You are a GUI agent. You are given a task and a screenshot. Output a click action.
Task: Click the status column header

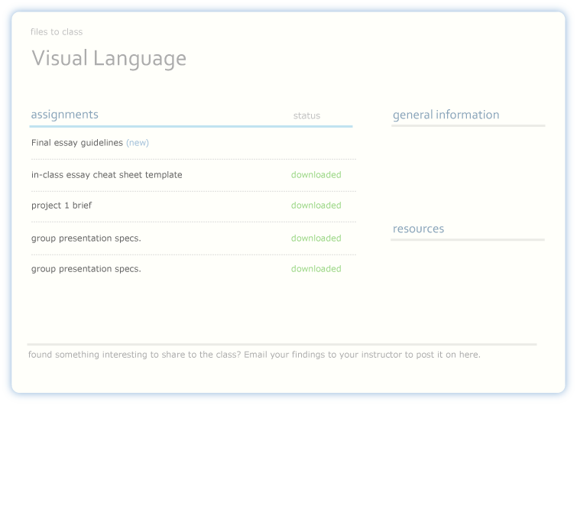click(x=306, y=116)
